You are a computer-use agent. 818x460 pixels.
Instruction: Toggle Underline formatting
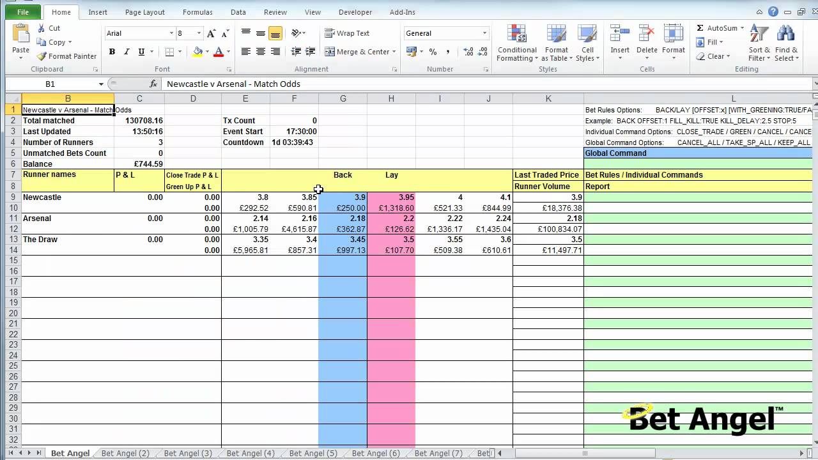(141, 52)
